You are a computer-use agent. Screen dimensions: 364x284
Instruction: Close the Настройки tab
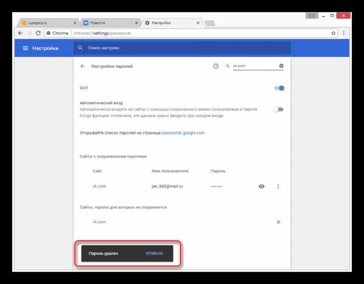pyautogui.click(x=198, y=22)
